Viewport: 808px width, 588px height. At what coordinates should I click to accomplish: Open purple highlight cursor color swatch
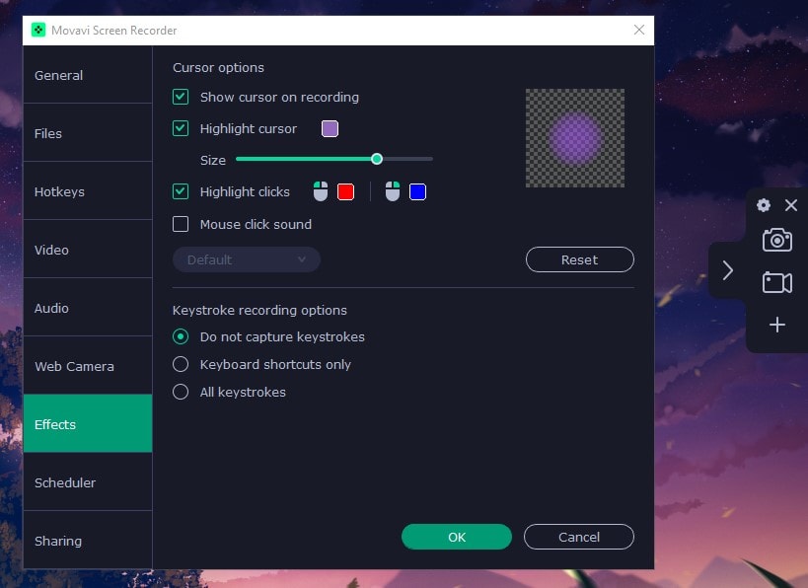pos(330,128)
